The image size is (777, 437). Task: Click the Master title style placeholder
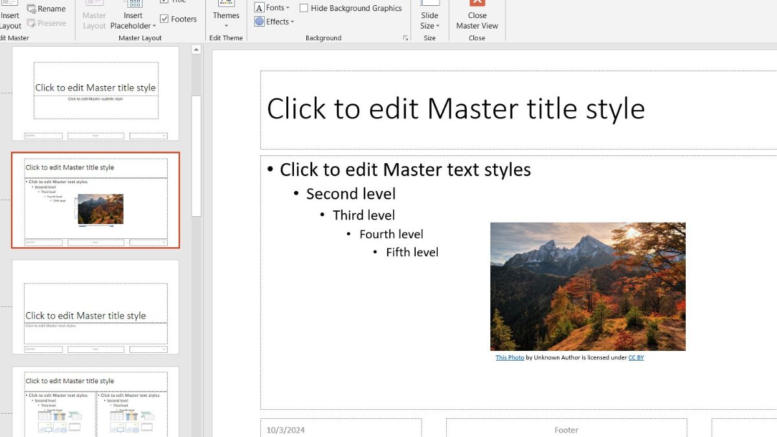pyautogui.click(x=518, y=110)
